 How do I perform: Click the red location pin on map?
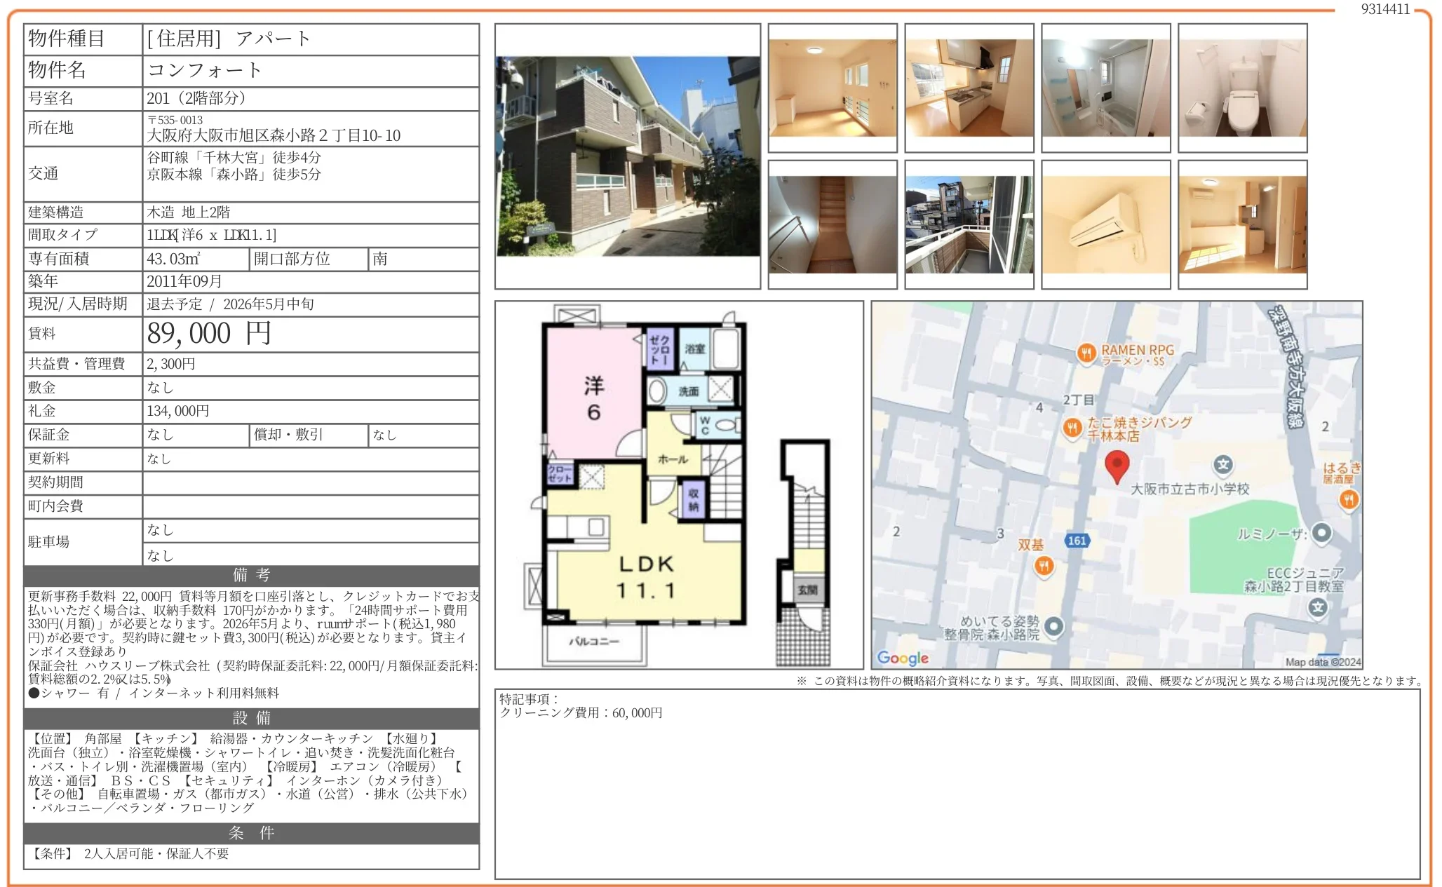tap(1117, 466)
